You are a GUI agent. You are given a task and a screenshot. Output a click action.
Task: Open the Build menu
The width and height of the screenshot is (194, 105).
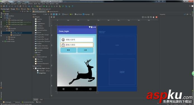pos(35,4)
